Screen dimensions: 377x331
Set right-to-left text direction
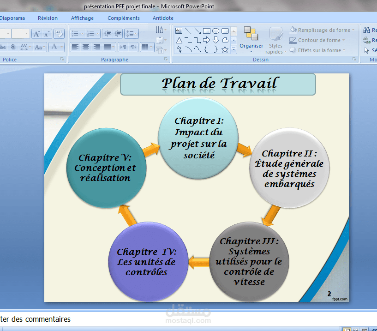tap(133, 47)
